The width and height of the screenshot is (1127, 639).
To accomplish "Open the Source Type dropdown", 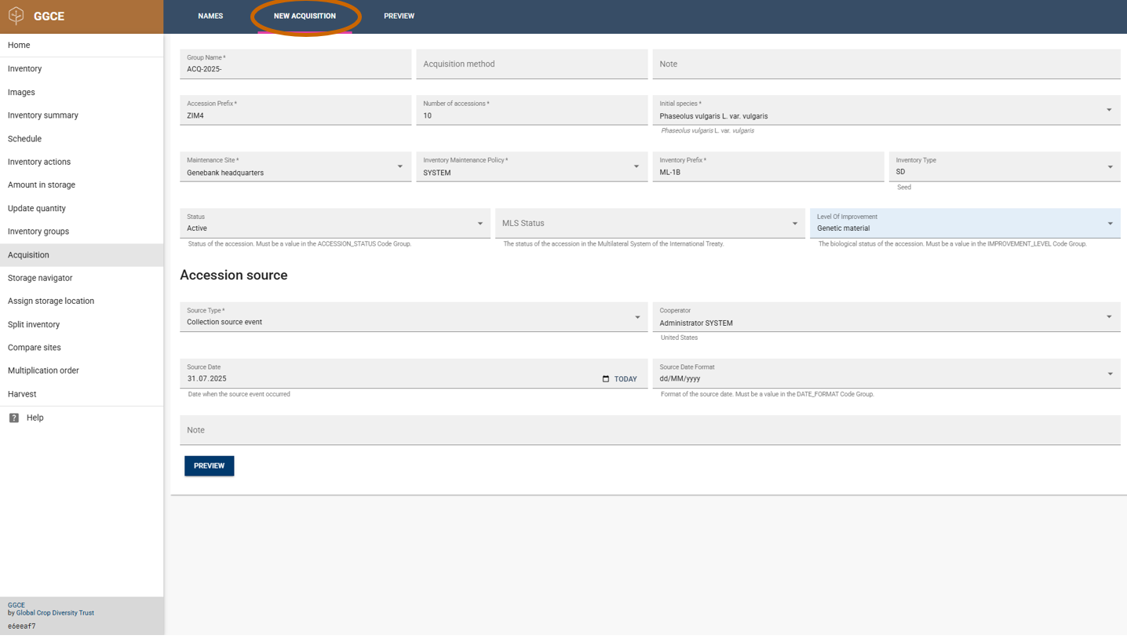I will 636,317.
